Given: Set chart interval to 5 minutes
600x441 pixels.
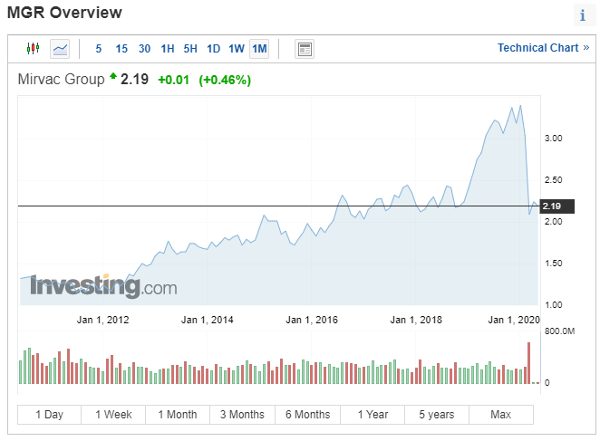Looking at the screenshot, I should pyautogui.click(x=99, y=49).
